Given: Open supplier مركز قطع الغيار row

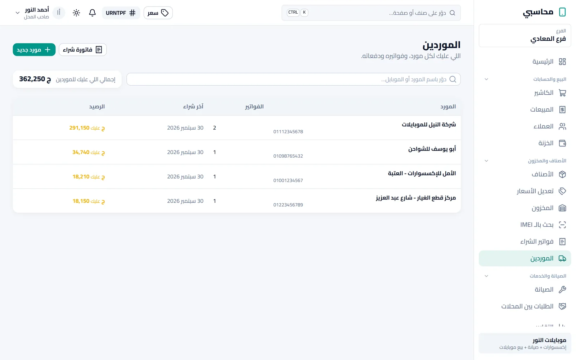Looking at the screenshot, I should (x=237, y=201).
